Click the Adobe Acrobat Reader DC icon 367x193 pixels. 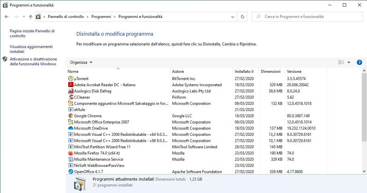click(71, 85)
